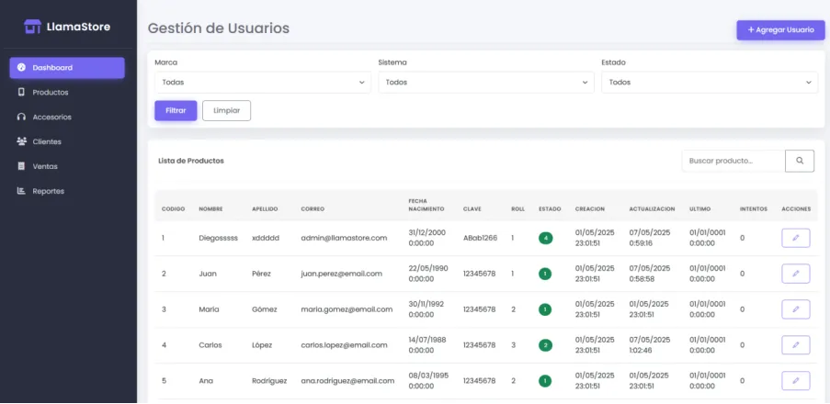The width and height of the screenshot is (830, 404).
Task: Click estado badge 4 in Diegosssss row
Action: point(546,238)
